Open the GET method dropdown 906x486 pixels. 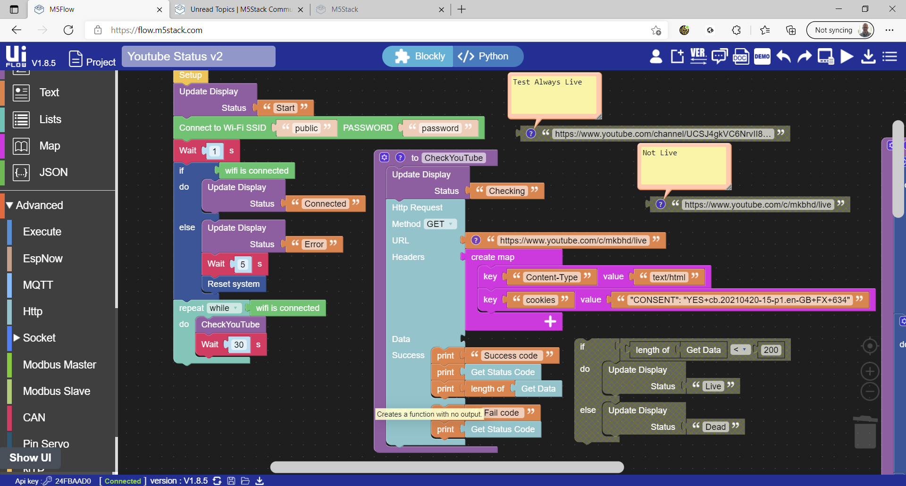pos(440,224)
